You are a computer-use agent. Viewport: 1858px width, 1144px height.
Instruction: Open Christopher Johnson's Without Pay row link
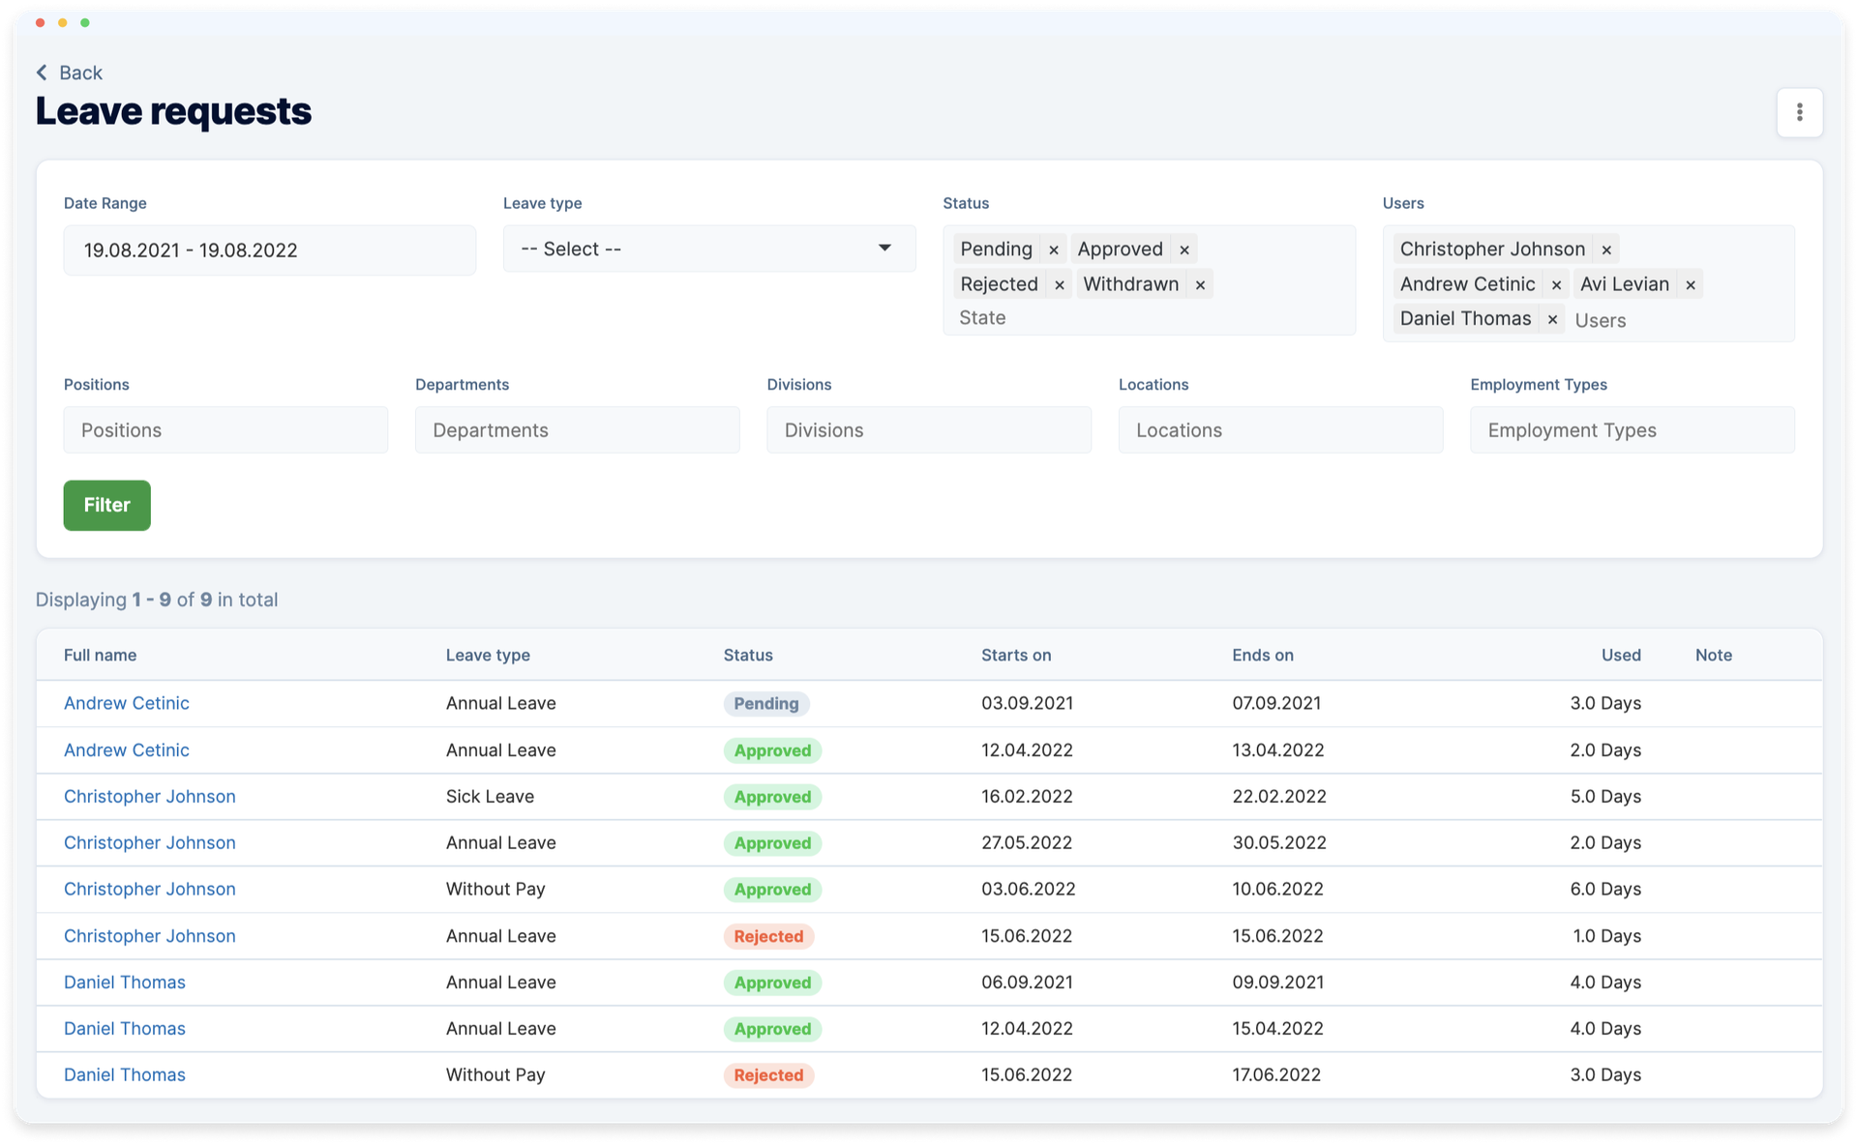[149, 889]
